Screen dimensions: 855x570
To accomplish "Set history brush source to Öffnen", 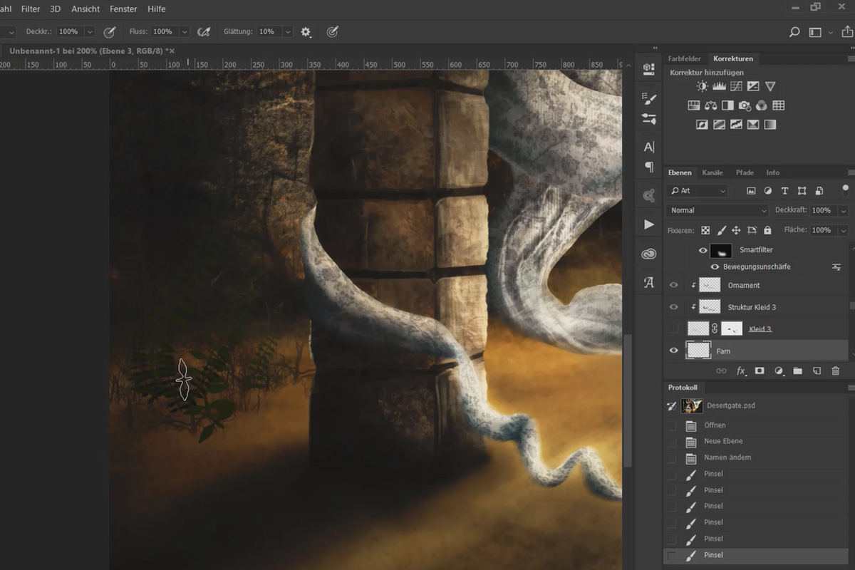I will tap(671, 425).
